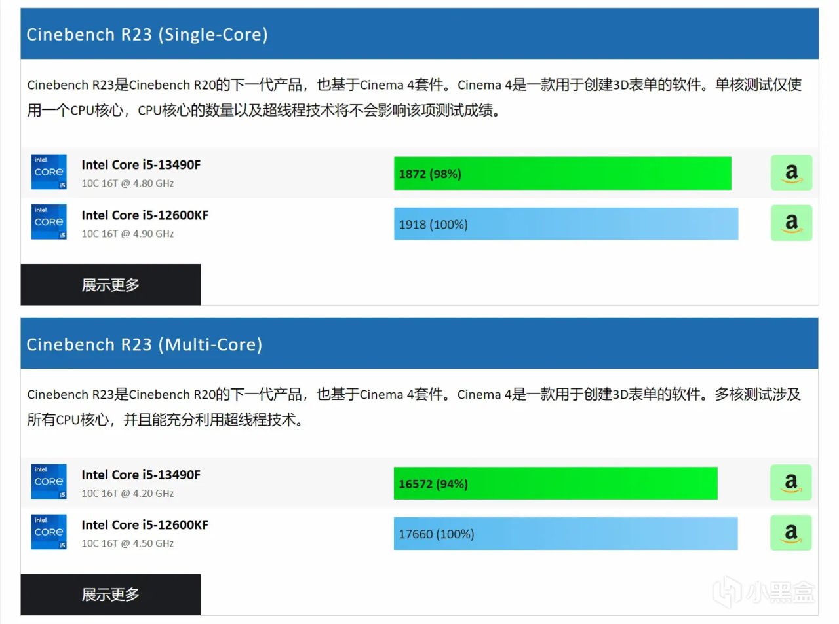
Task: Click Intel Core logo beside i5-12600KF single-core
Action: (49, 222)
